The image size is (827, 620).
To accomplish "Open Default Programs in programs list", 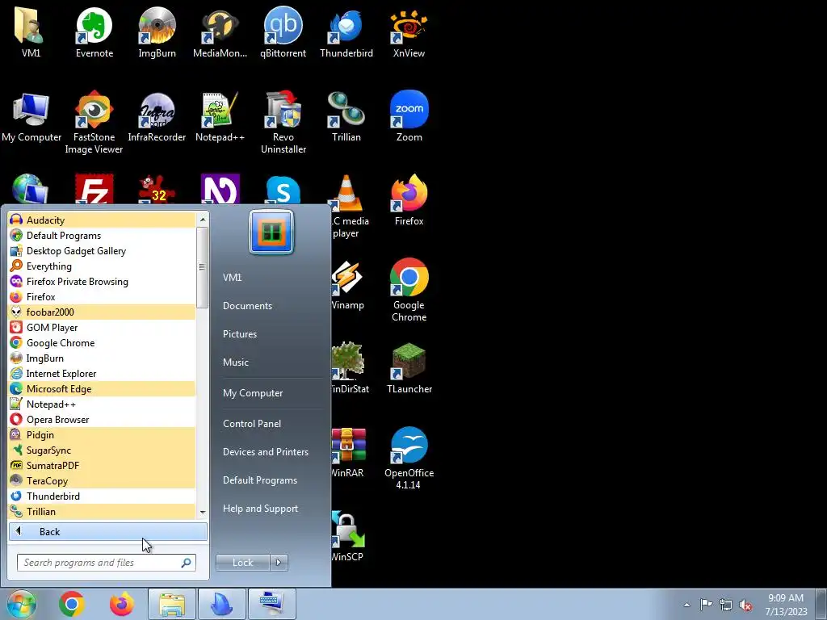I will click(x=102, y=236).
